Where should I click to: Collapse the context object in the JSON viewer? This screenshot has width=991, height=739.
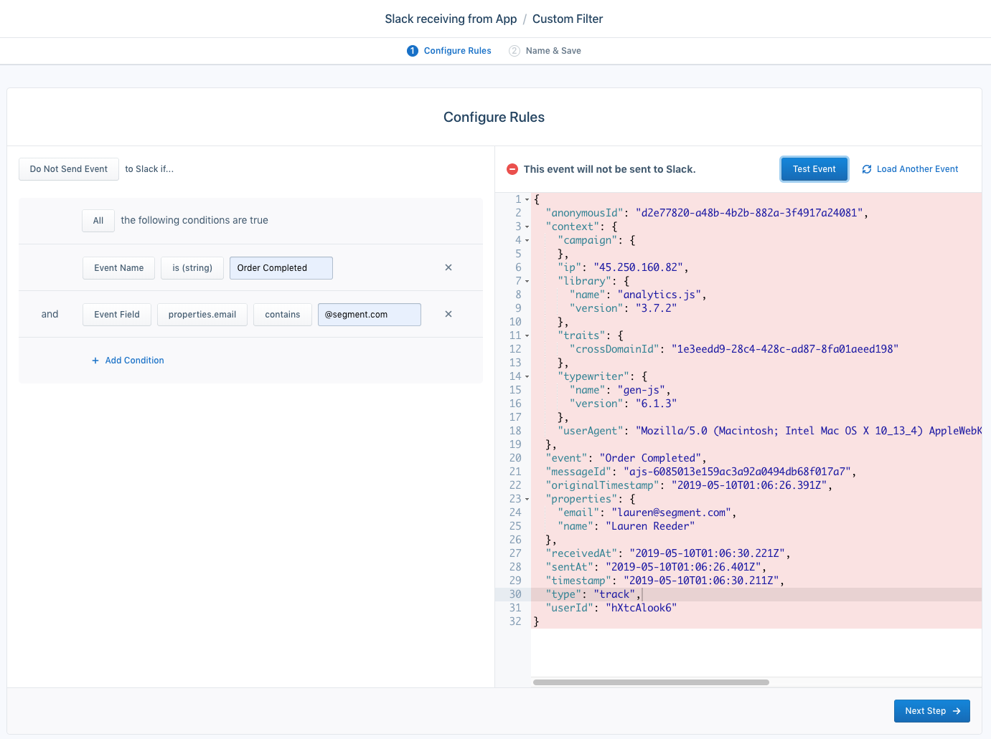(x=527, y=226)
